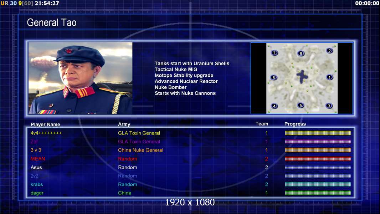Click the Player Name column header
Image resolution: width=380 pixels, height=214 pixels.
click(45, 124)
